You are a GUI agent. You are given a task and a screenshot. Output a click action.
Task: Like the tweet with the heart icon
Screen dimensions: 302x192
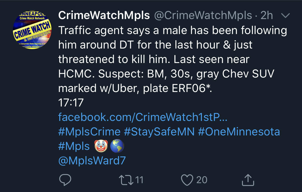(187, 180)
